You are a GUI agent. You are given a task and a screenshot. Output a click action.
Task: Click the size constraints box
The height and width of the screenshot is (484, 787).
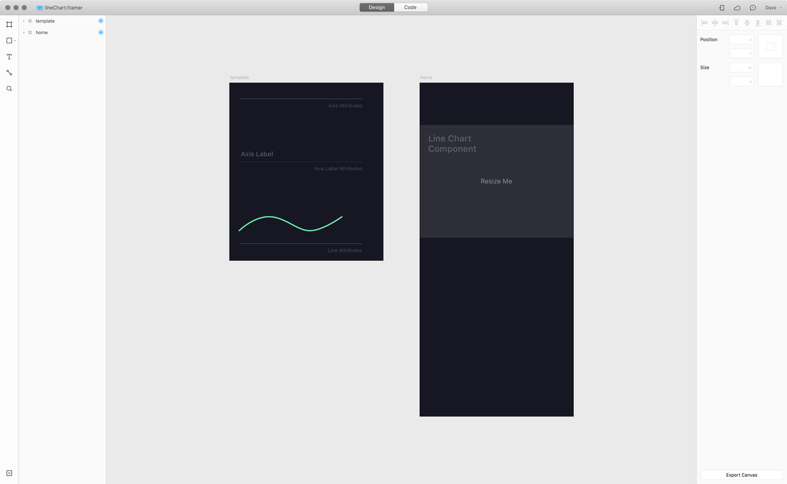pos(771,75)
